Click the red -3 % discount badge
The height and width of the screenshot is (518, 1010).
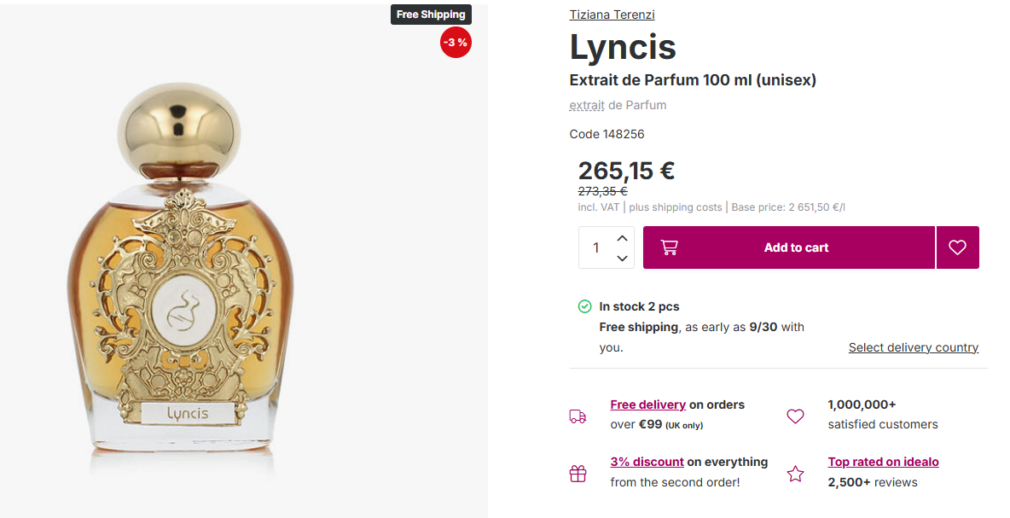tap(456, 43)
